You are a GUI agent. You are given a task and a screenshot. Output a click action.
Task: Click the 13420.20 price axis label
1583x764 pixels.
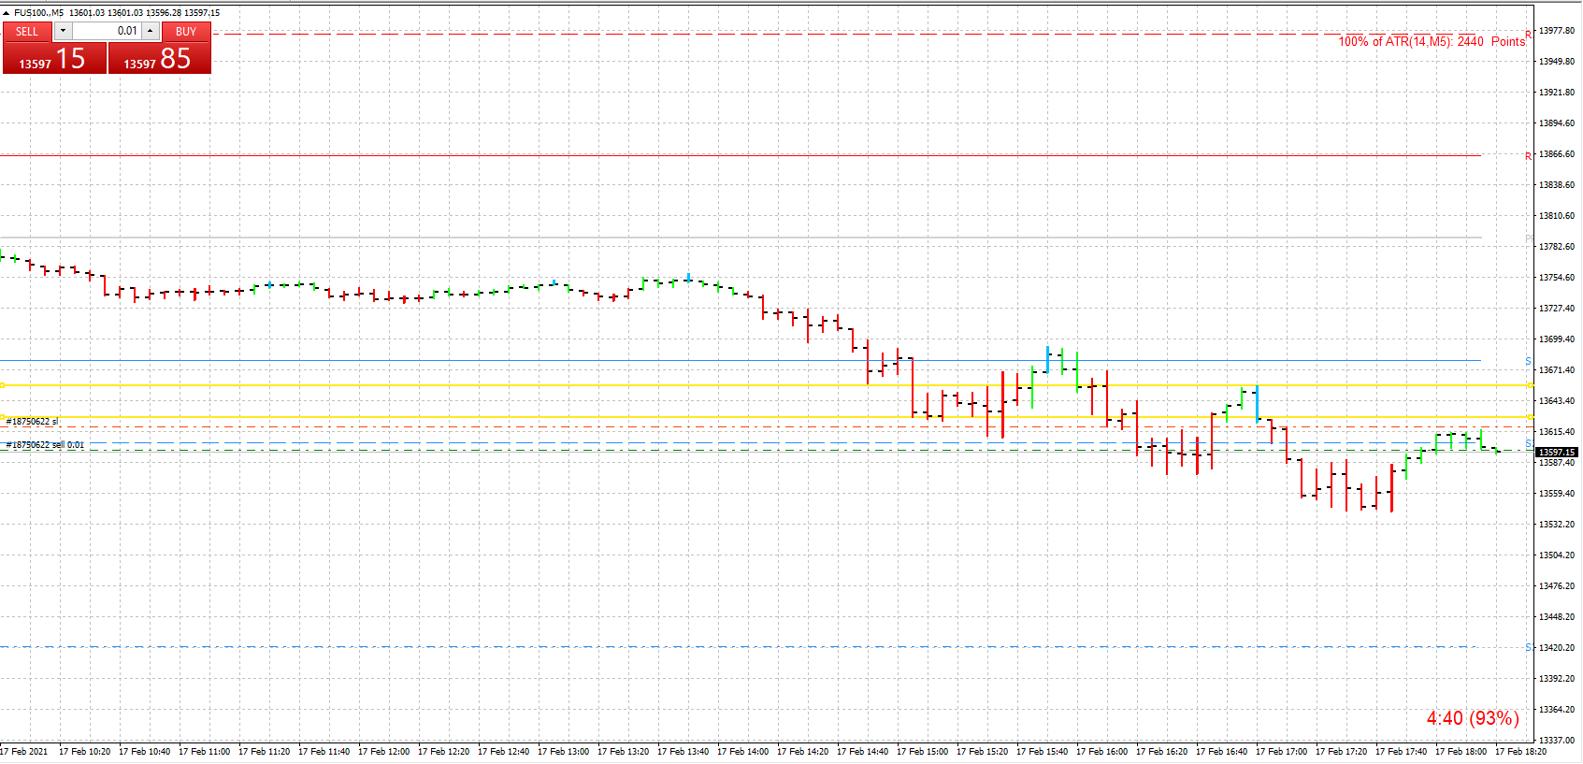pos(1557,648)
